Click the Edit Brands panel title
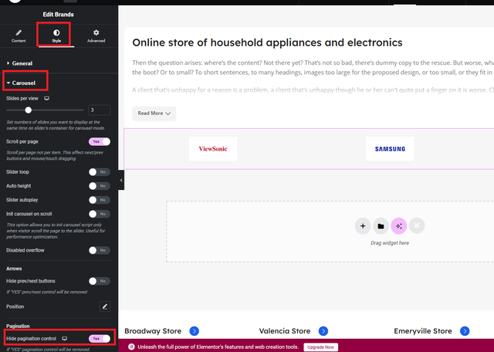This screenshot has width=494, height=352. 59,15
